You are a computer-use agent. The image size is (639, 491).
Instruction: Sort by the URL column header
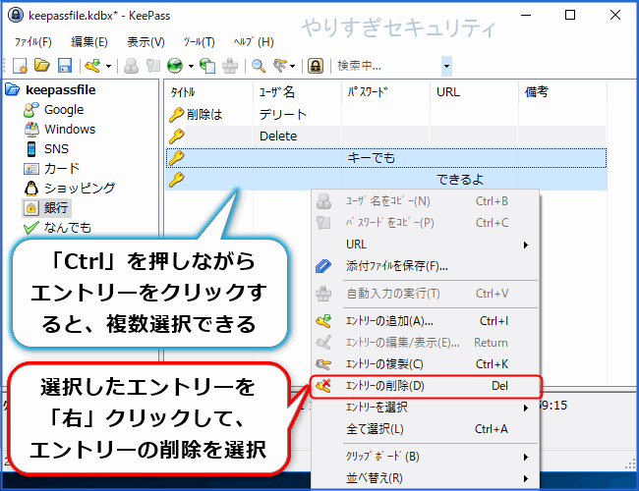coord(475,92)
